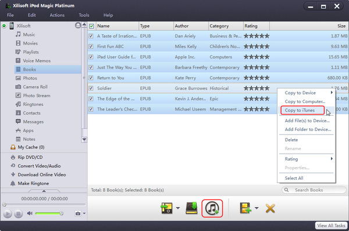349x231 pixels.
Task: Uncheck First Fun ABC book
Action: coord(91,47)
